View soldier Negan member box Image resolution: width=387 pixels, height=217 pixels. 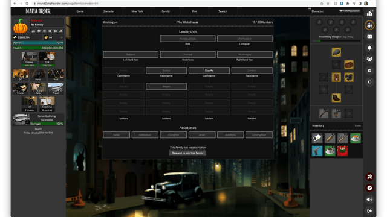point(166,86)
